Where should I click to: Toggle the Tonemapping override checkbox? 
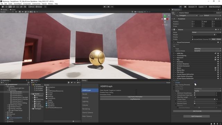176,56
